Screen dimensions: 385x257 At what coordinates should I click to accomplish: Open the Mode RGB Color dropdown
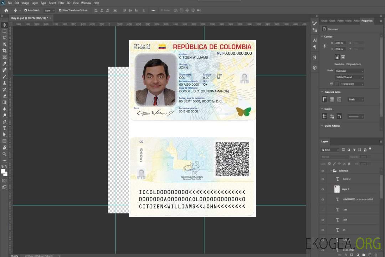pos(349,71)
